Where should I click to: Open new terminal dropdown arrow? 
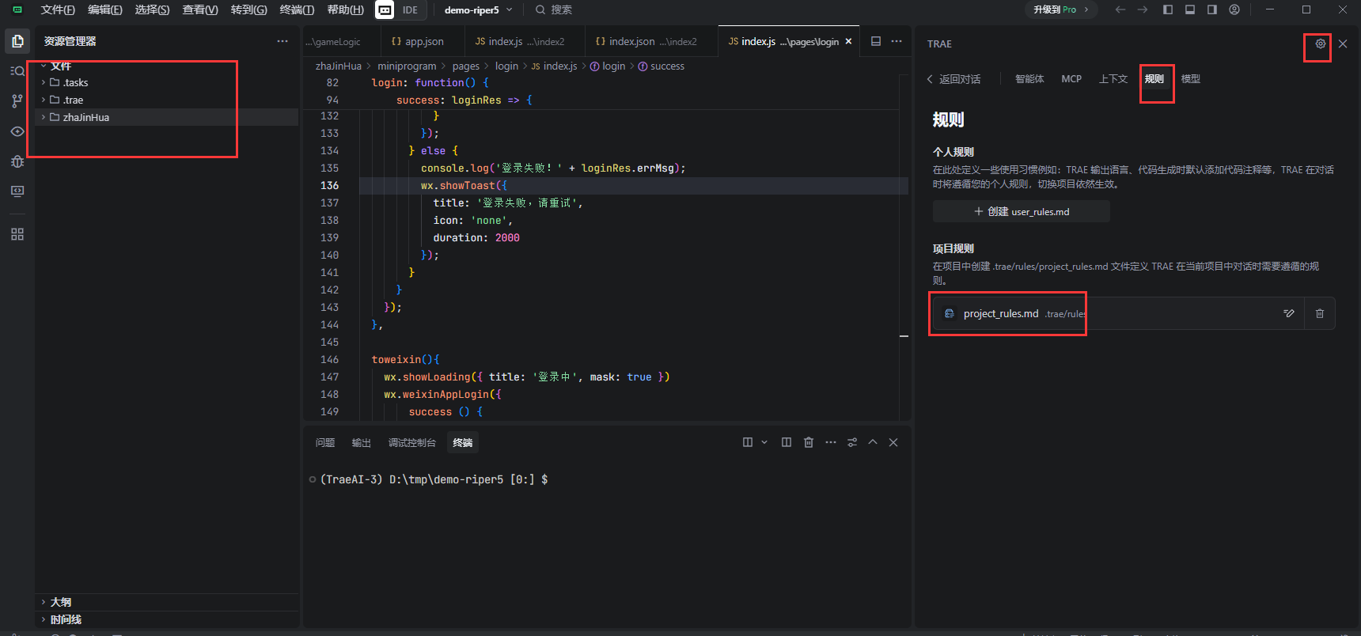(764, 442)
